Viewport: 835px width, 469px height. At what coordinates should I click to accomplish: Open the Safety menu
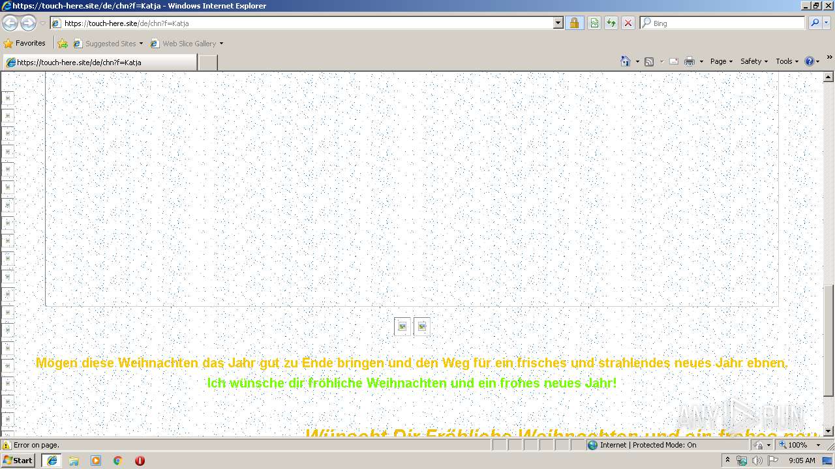754,61
